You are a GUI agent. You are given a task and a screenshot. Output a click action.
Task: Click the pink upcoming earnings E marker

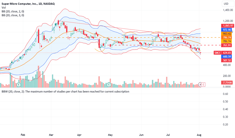[203, 85]
